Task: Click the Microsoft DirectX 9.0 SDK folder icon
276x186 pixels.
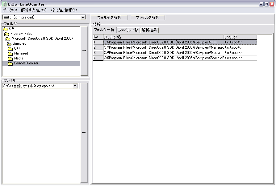Action: [x=8, y=38]
